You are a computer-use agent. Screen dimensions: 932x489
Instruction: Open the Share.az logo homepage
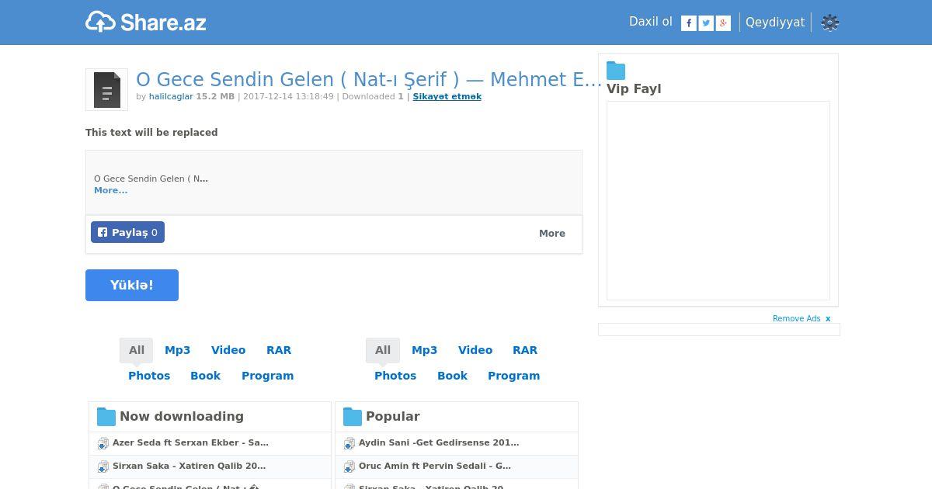click(x=146, y=22)
